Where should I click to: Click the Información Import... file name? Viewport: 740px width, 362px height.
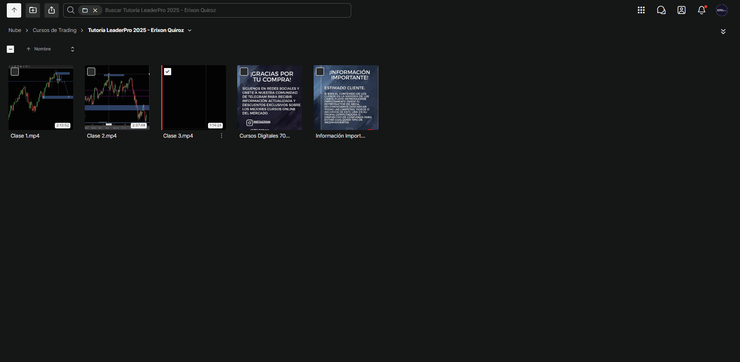340,136
